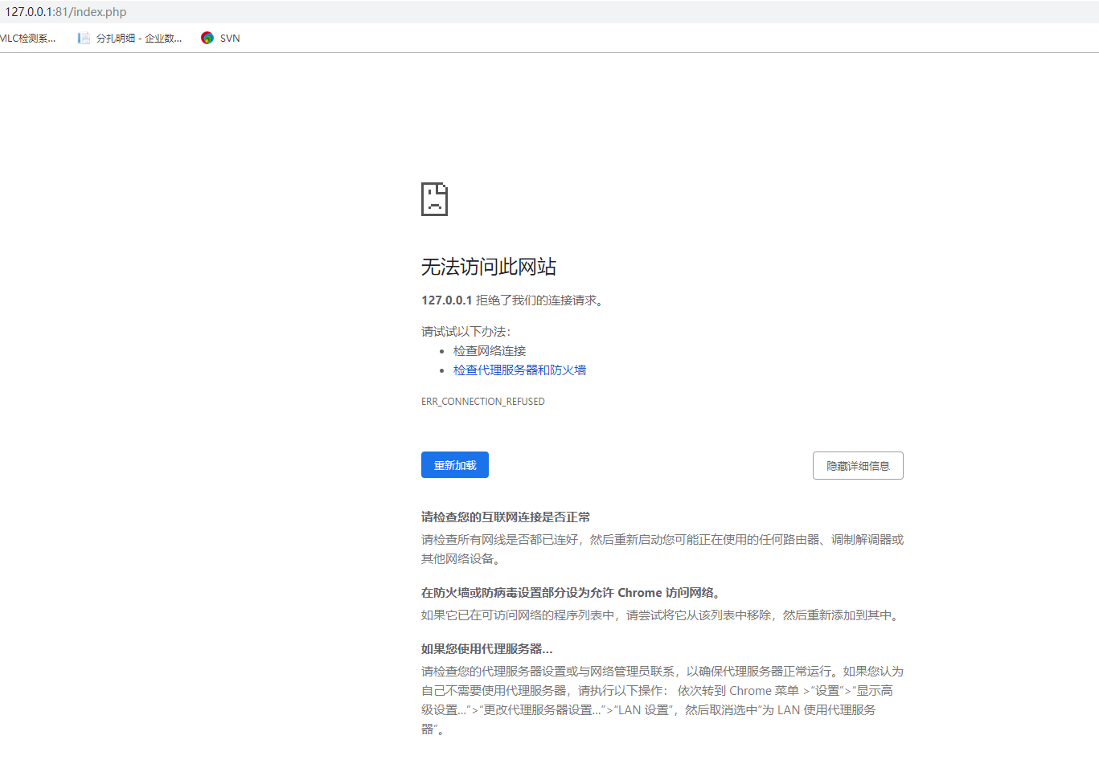Click the 请检查您的代理服务器设置 paragraph
This screenshot has width=1099, height=760.
(662, 701)
